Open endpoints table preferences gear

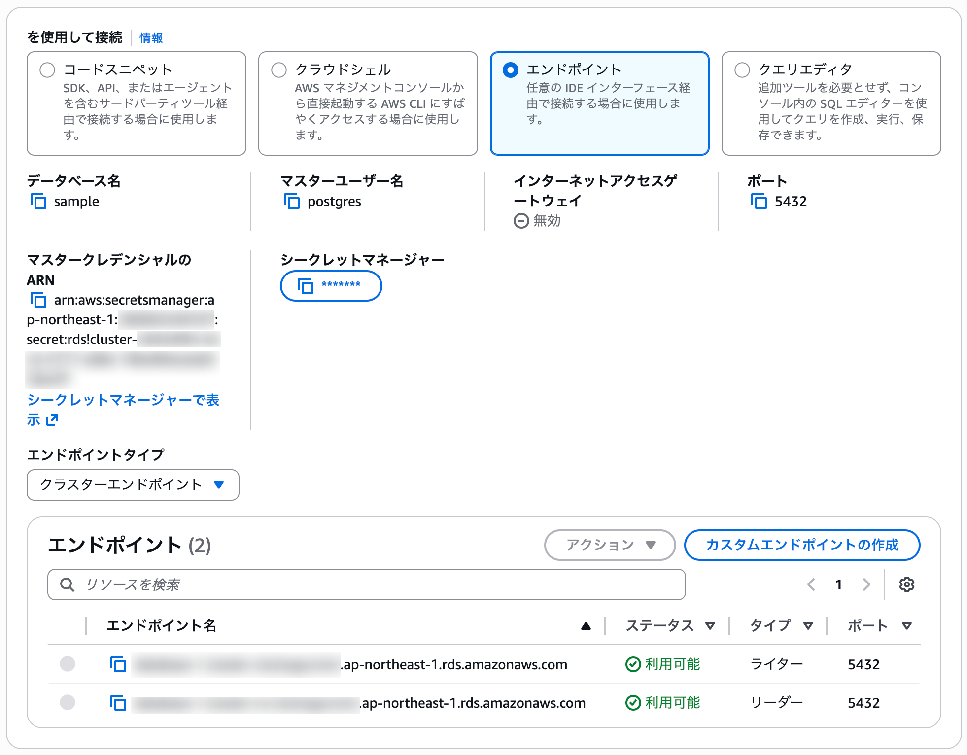click(x=906, y=584)
